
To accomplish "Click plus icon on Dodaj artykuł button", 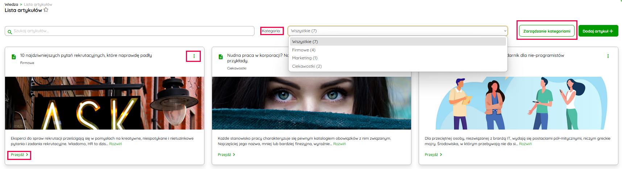I will [x=611, y=31].
